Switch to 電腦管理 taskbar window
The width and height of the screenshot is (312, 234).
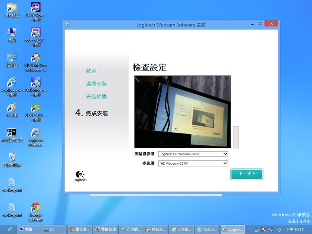[x=105, y=229]
